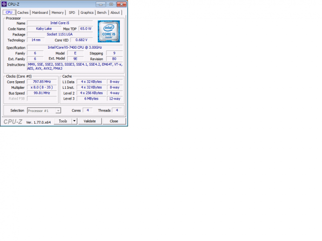This screenshot has width=322, height=241.
Task: Click the Level 2 value '4 x 256 KBytes'
Action: click(91, 93)
